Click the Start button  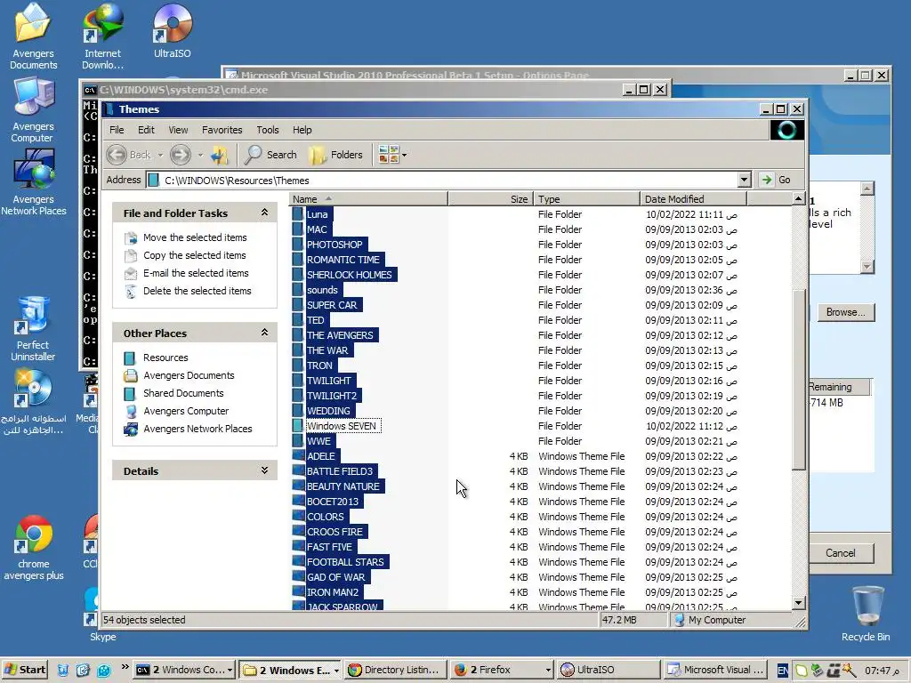(24, 670)
